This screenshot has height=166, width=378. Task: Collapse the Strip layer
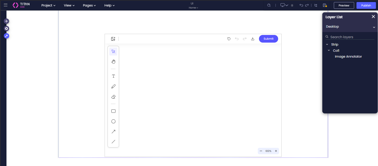click(x=327, y=45)
